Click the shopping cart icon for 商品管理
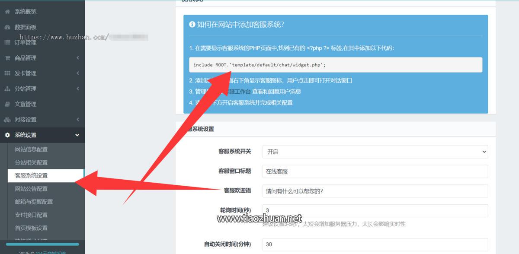 7,58
